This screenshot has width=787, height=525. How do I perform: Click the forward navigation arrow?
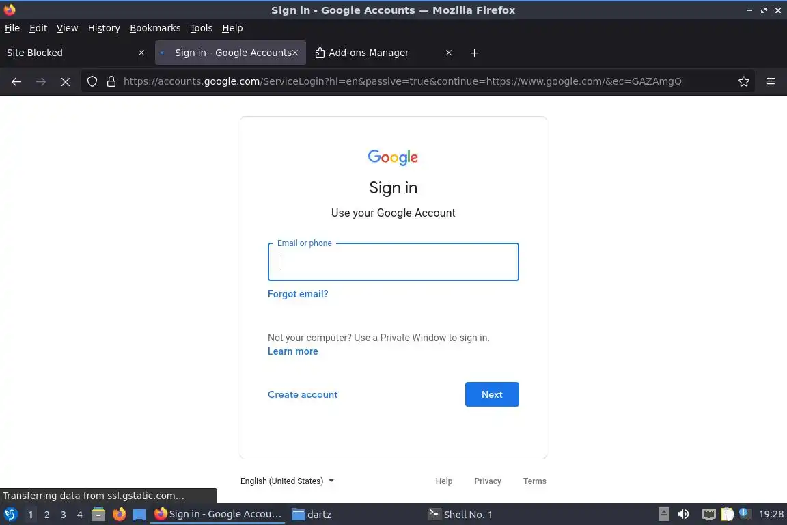pyautogui.click(x=41, y=81)
